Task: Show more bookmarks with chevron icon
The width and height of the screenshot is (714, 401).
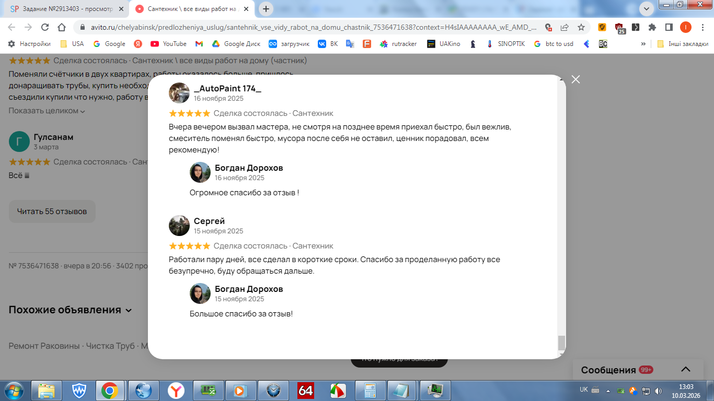Action: point(643,44)
